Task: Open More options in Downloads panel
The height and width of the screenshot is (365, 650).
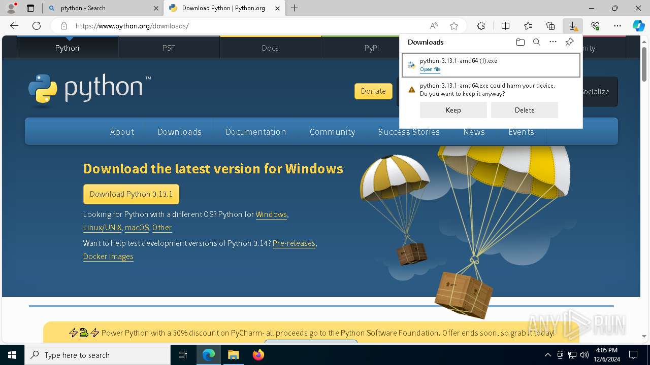Action: point(553,42)
